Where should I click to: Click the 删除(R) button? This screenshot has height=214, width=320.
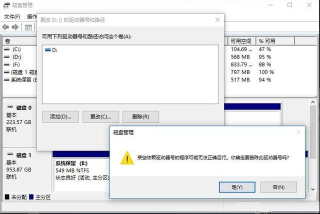[x=140, y=116]
